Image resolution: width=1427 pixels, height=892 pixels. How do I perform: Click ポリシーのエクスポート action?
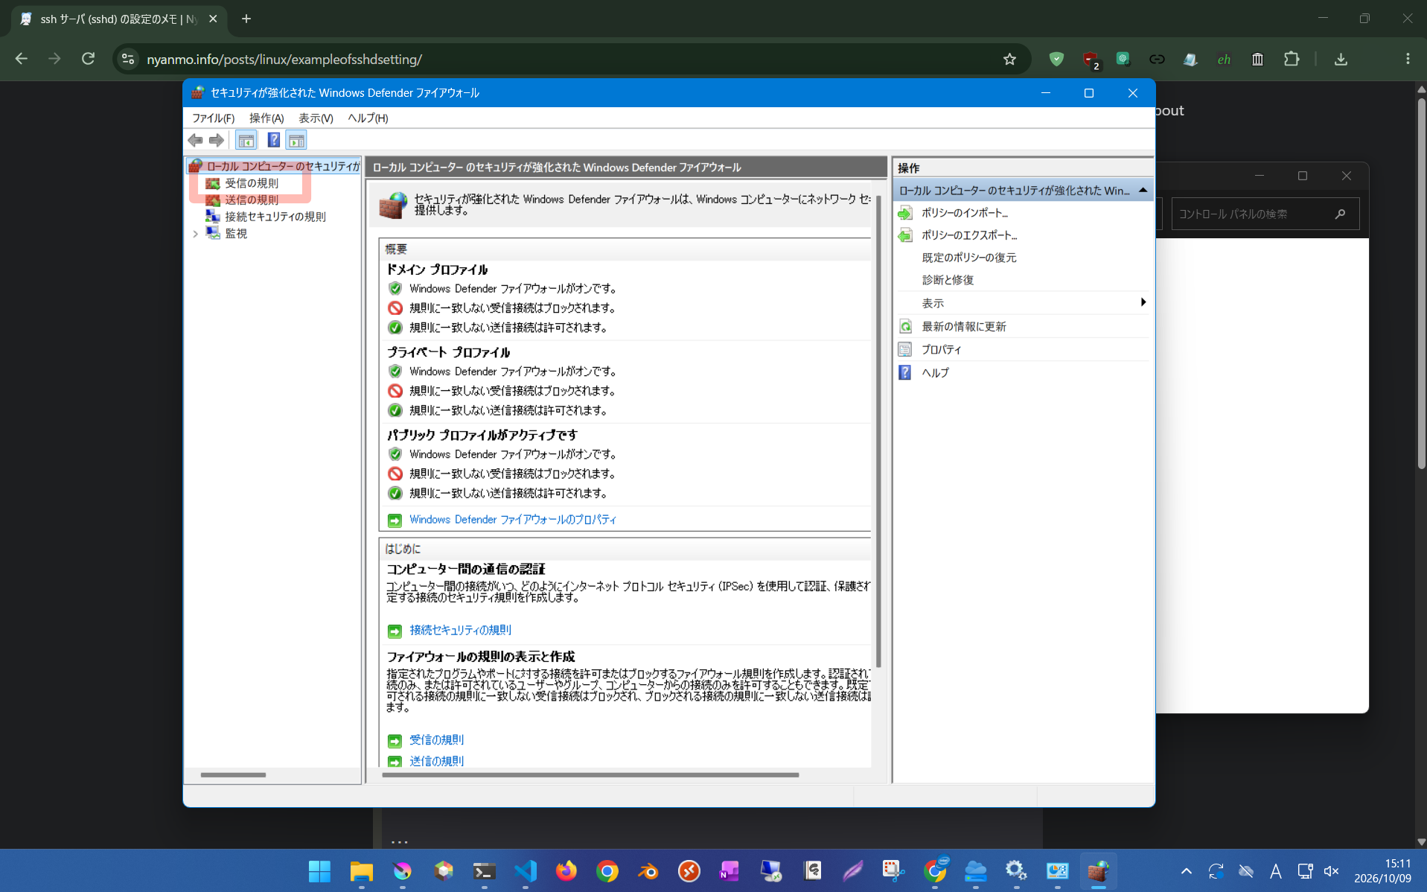(969, 235)
